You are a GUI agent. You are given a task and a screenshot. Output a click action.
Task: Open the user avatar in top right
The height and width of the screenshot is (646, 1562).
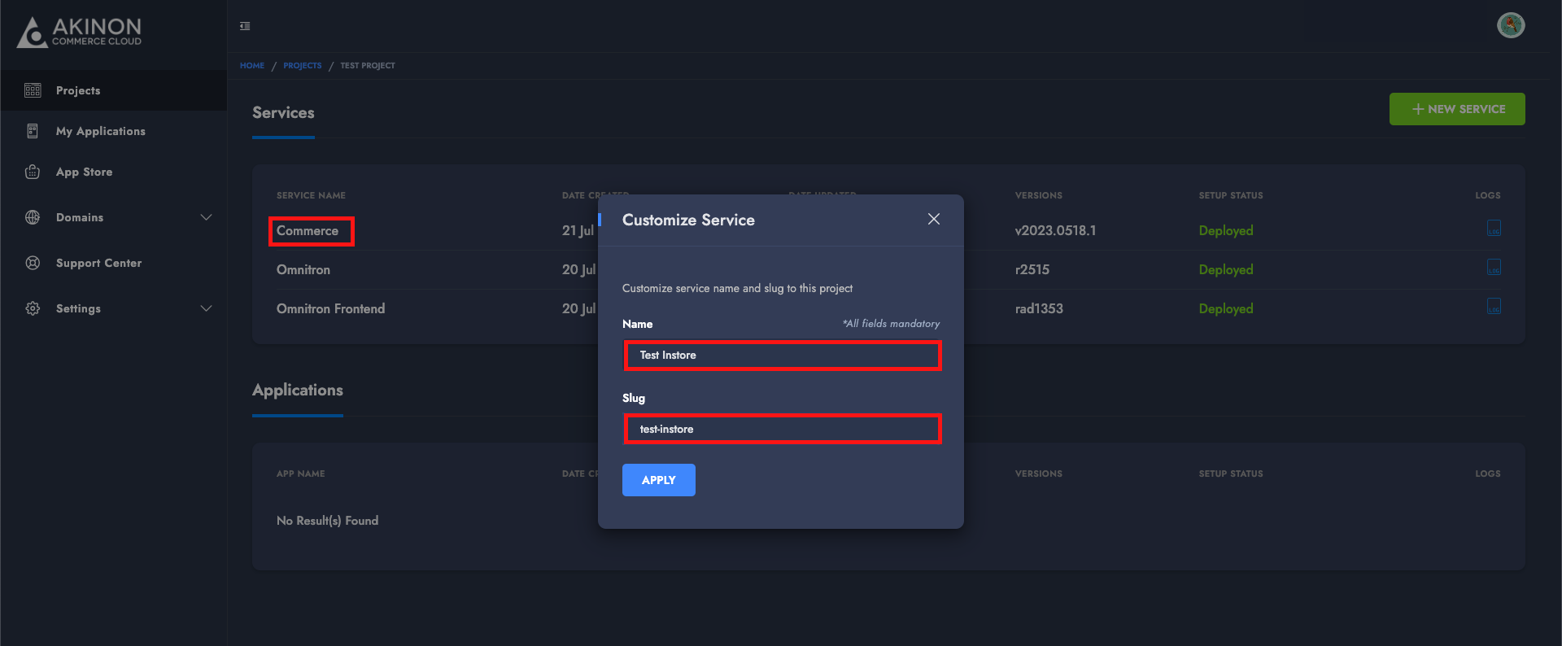click(x=1510, y=25)
